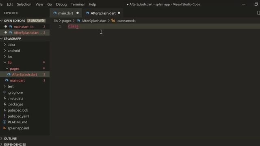Viewport: 260px width, 146px height.
Task: Open the splashapp.iml file
Action: [x=25, y=128]
